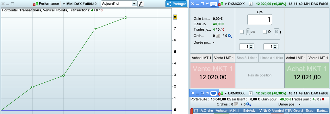Open the wrench settings in Performance window
Viewport: 330px width, 114px height.
pyautogui.click(x=141, y=3)
